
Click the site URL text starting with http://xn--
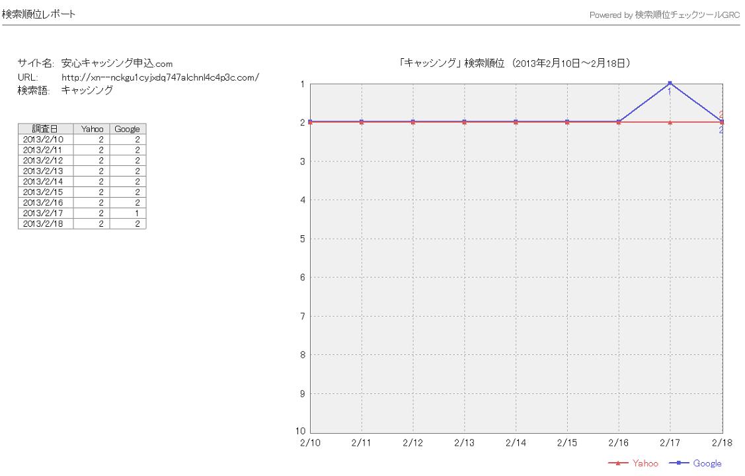coord(160,77)
